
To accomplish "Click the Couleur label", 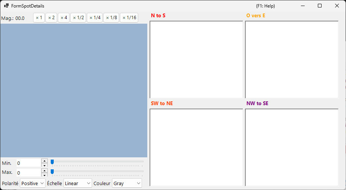I will pyautogui.click(x=102, y=183).
